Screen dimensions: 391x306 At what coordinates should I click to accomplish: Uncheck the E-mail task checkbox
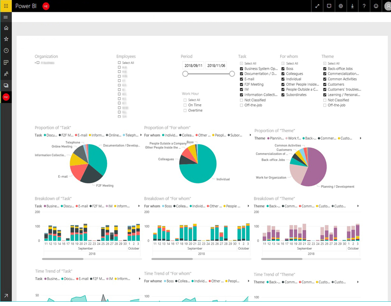(x=242, y=79)
